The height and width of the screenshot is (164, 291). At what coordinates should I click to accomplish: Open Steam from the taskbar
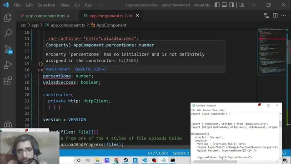tap(125, 160)
